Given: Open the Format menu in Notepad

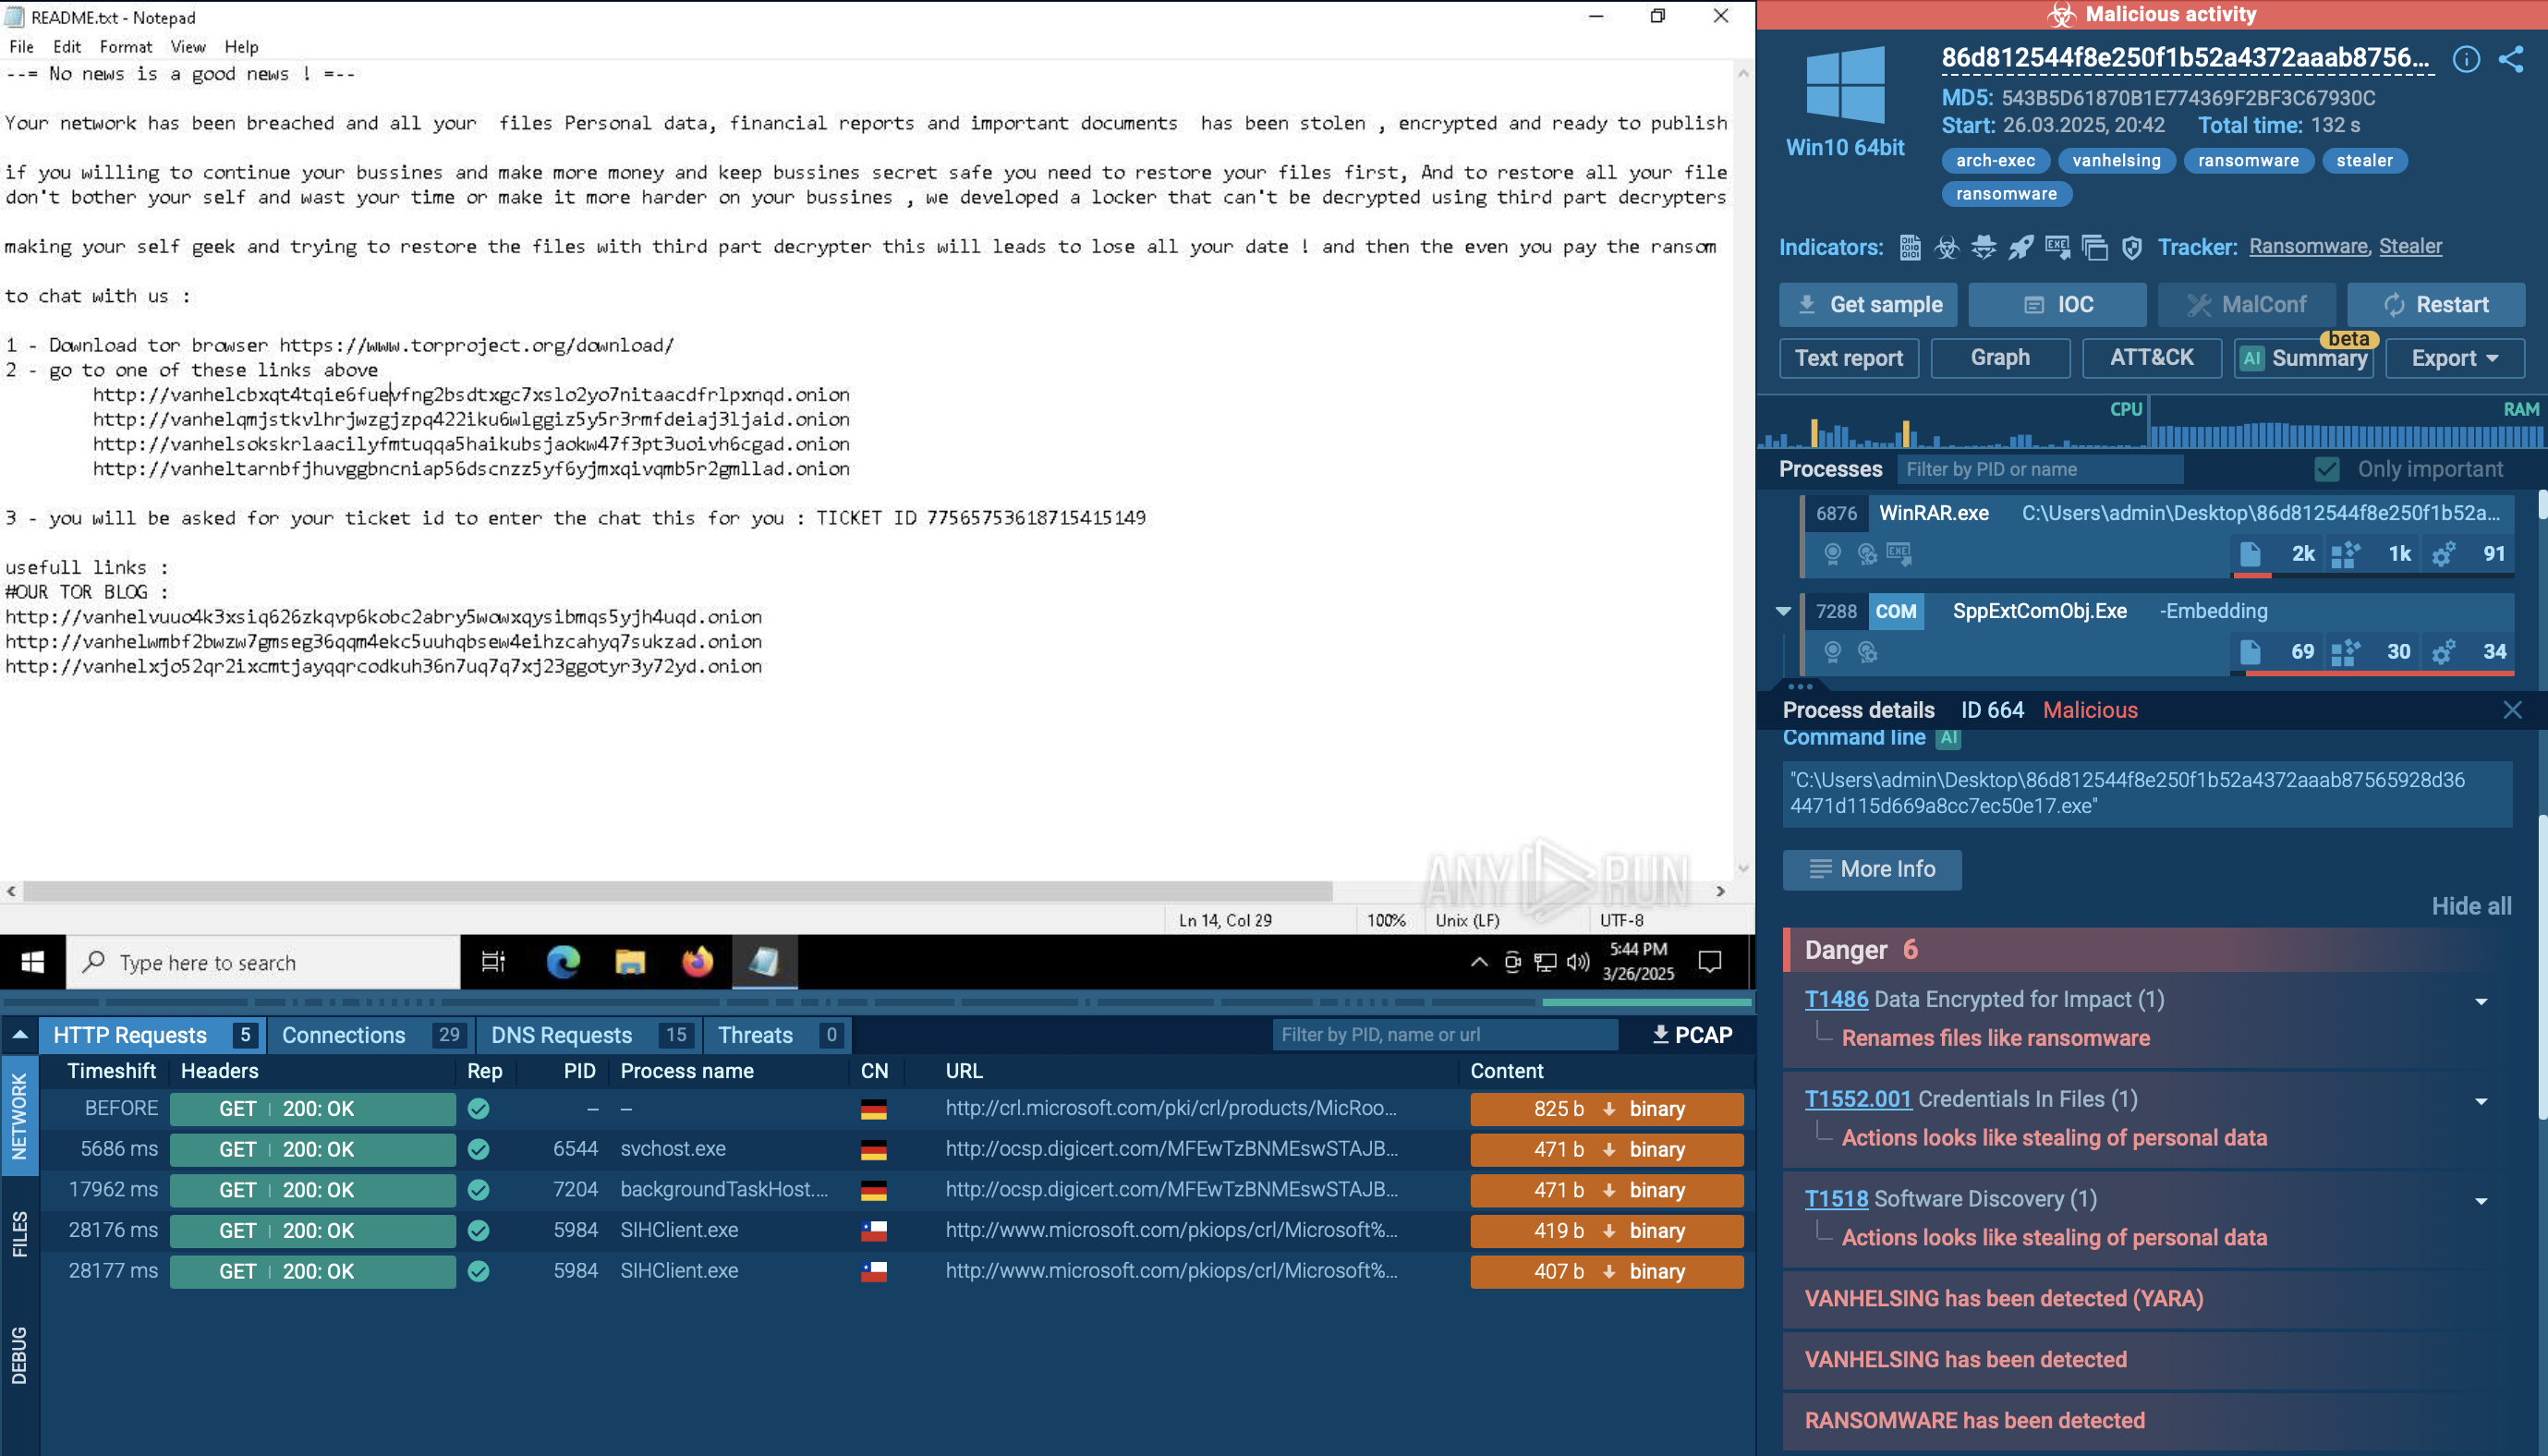Looking at the screenshot, I should pyautogui.click(x=125, y=46).
